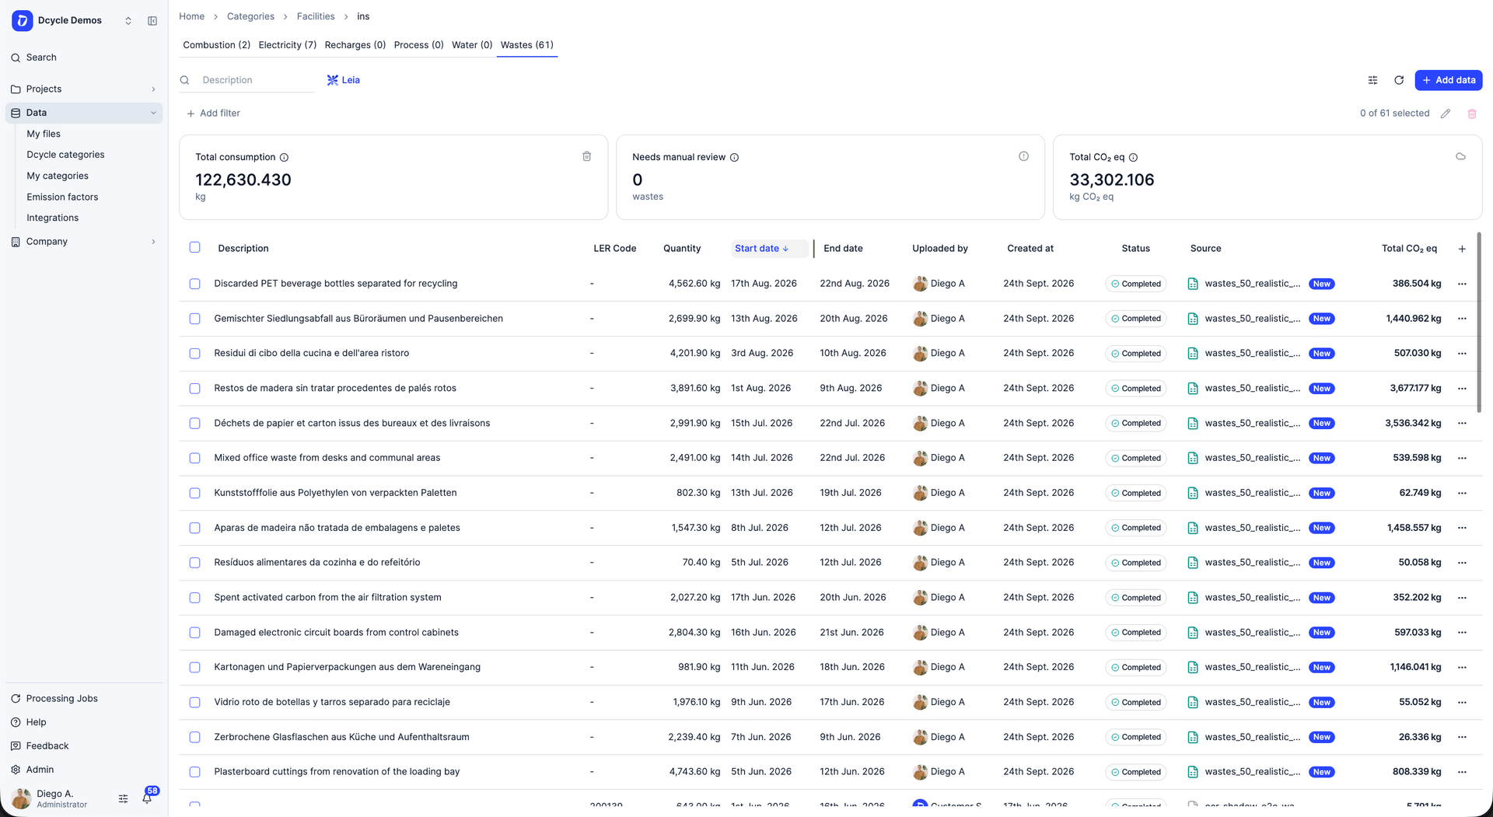Expand the Projects menu

[84, 89]
